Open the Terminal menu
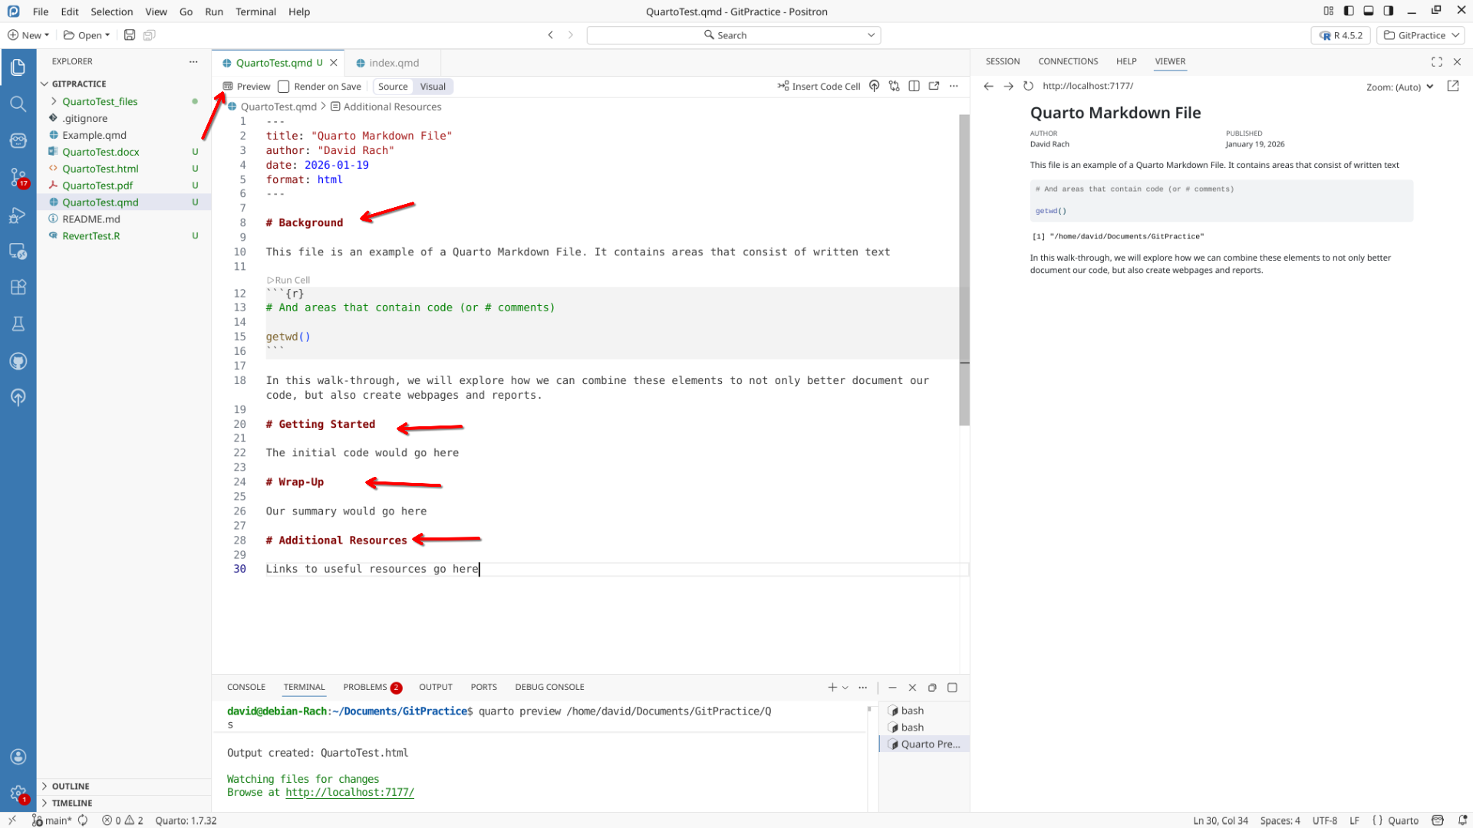The width and height of the screenshot is (1473, 828). point(255,11)
